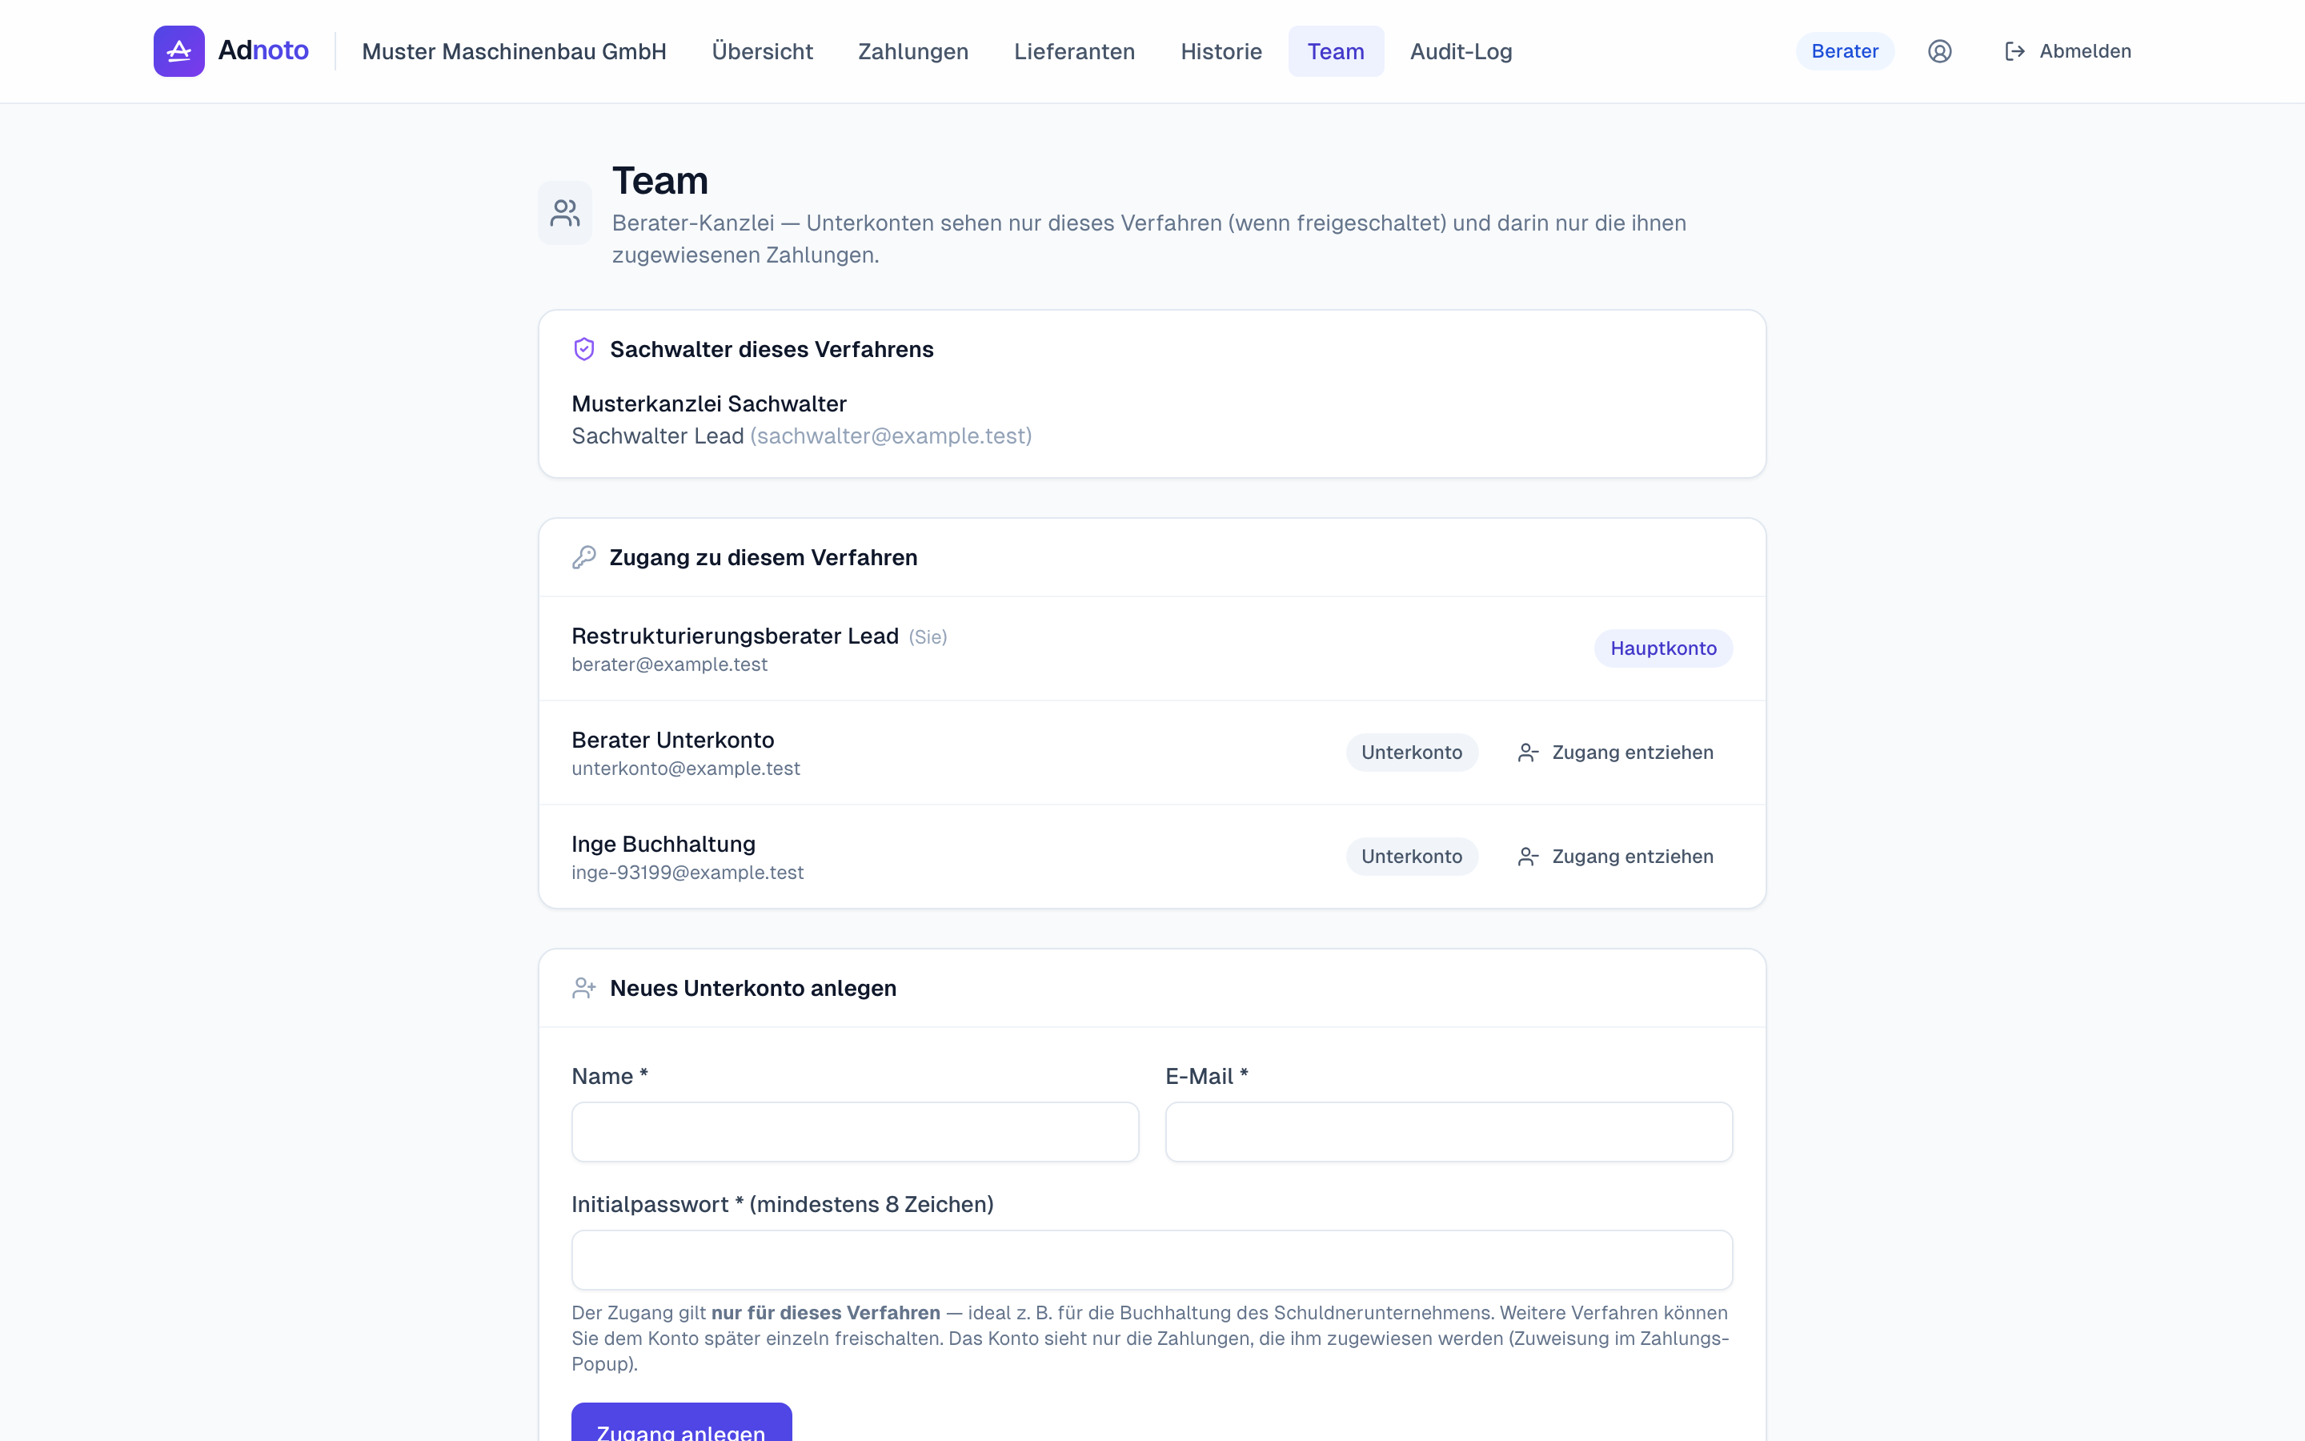This screenshot has height=1441, width=2305.
Task: Click berater@example.test email
Action: coord(670,665)
